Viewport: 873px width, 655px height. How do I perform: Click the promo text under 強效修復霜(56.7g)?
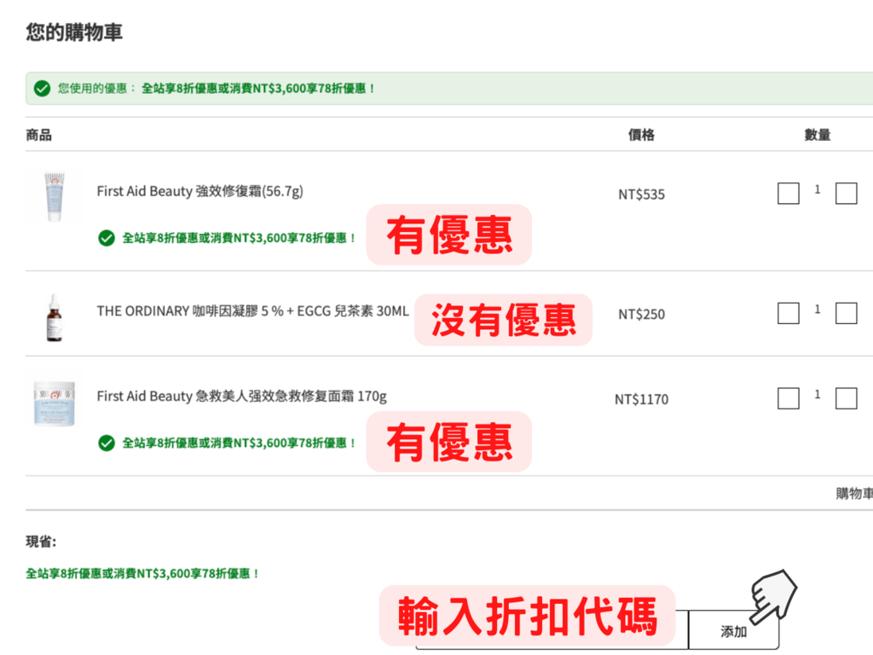point(239,238)
